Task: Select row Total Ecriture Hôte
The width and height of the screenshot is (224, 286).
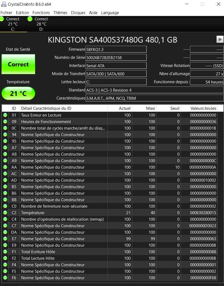Action: click(x=110, y=252)
